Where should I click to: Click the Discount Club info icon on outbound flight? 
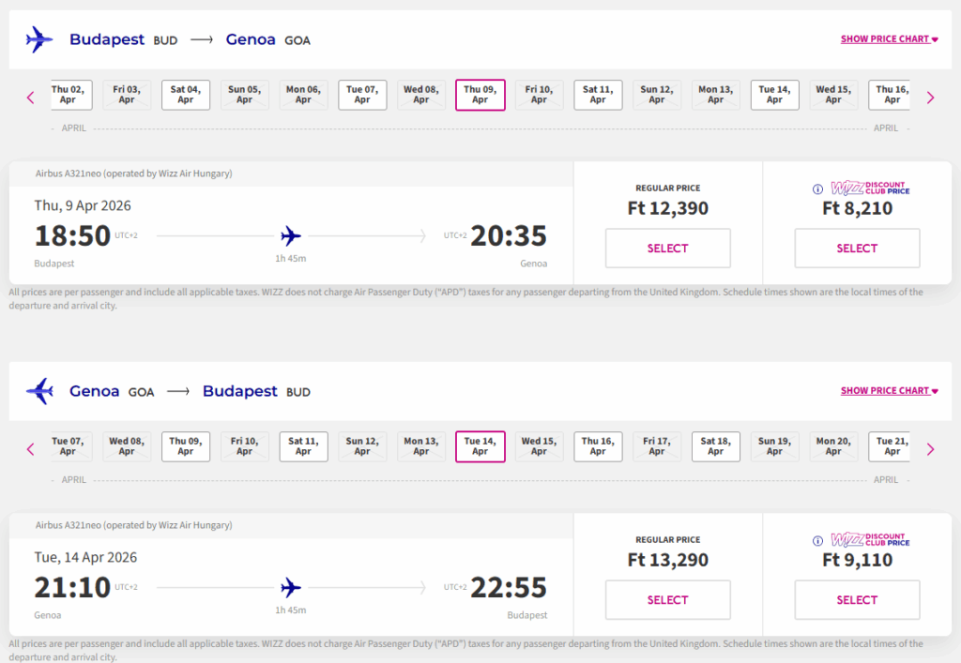(817, 188)
